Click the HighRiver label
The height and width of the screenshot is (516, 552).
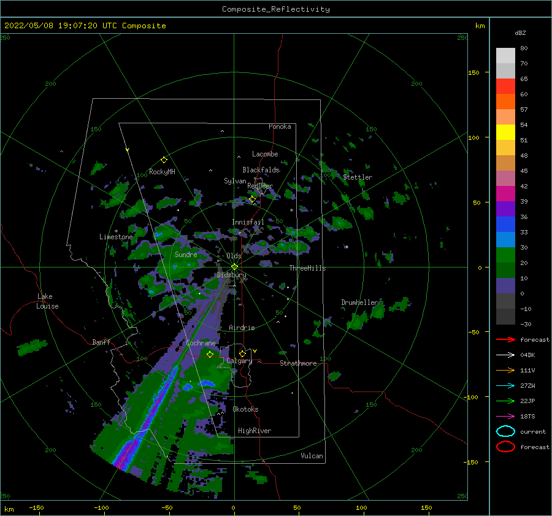coord(255,431)
